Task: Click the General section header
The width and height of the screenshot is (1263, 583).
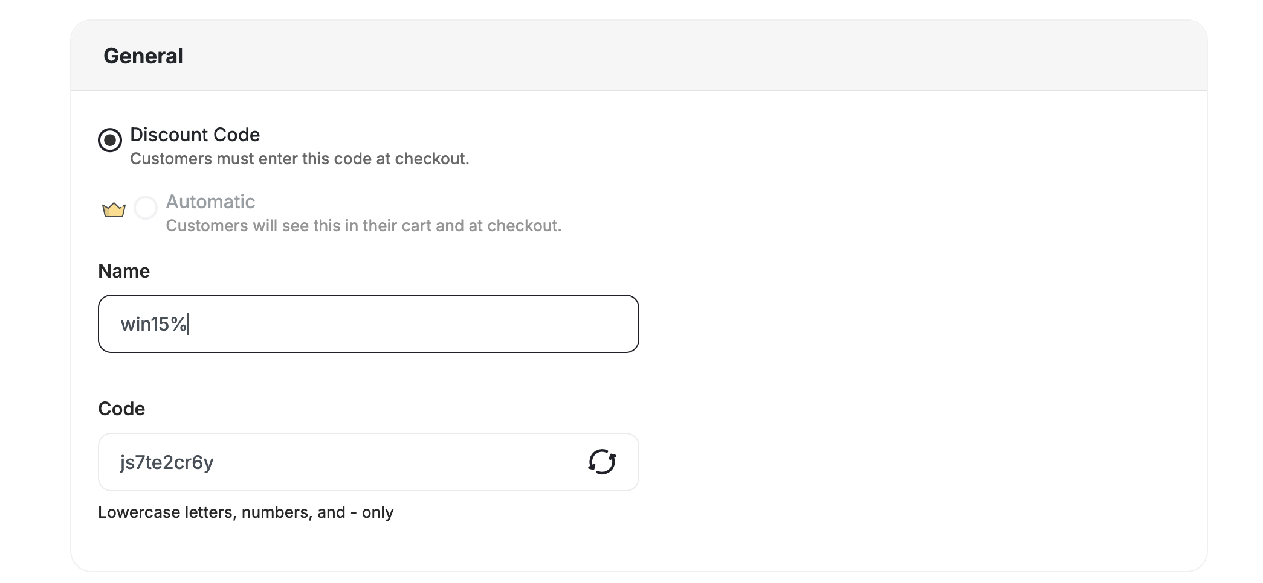Action: [144, 56]
